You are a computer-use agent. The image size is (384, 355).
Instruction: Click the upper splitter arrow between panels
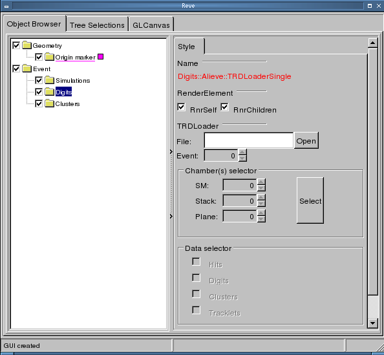pos(171,152)
